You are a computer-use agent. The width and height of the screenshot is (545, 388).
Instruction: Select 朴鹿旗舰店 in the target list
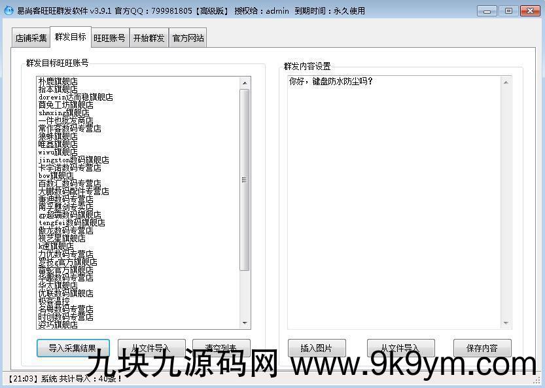click(58, 82)
